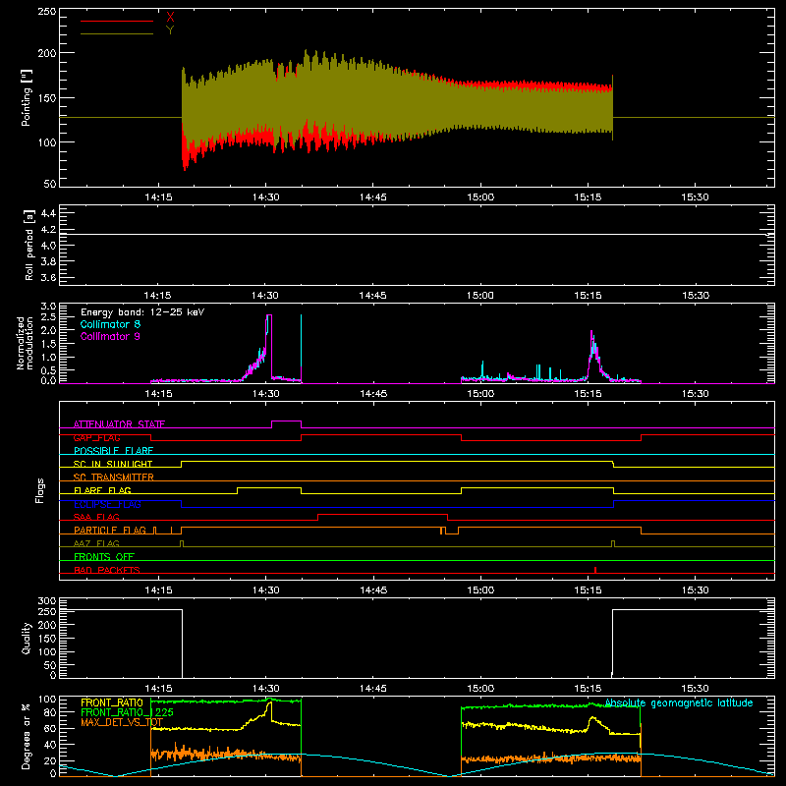Select the X legend label

pos(170,18)
